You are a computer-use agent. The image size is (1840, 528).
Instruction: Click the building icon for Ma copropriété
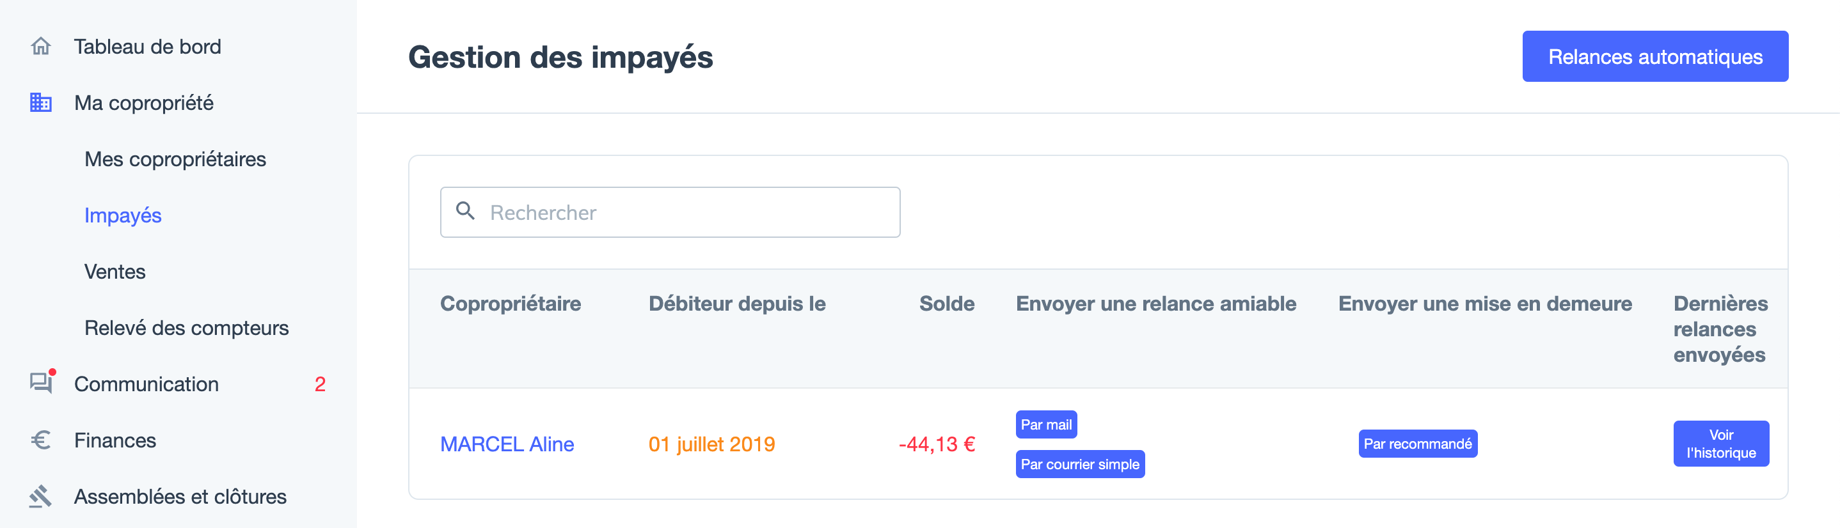(x=41, y=103)
